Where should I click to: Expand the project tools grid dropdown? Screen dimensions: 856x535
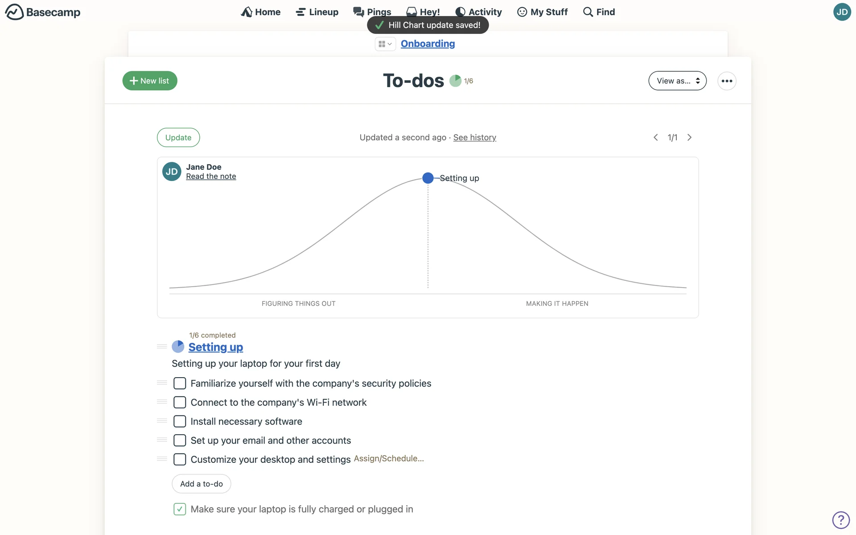point(385,44)
